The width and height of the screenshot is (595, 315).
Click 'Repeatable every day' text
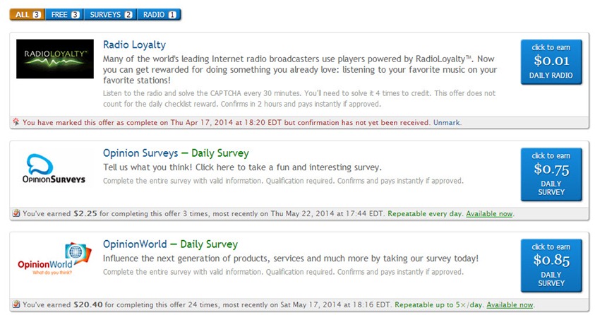click(x=425, y=214)
